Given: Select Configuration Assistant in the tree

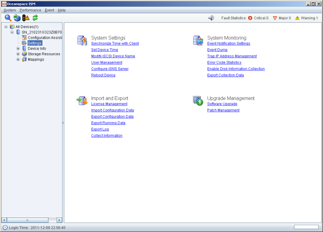Looking at the screenshot, I should pos(45,37).
